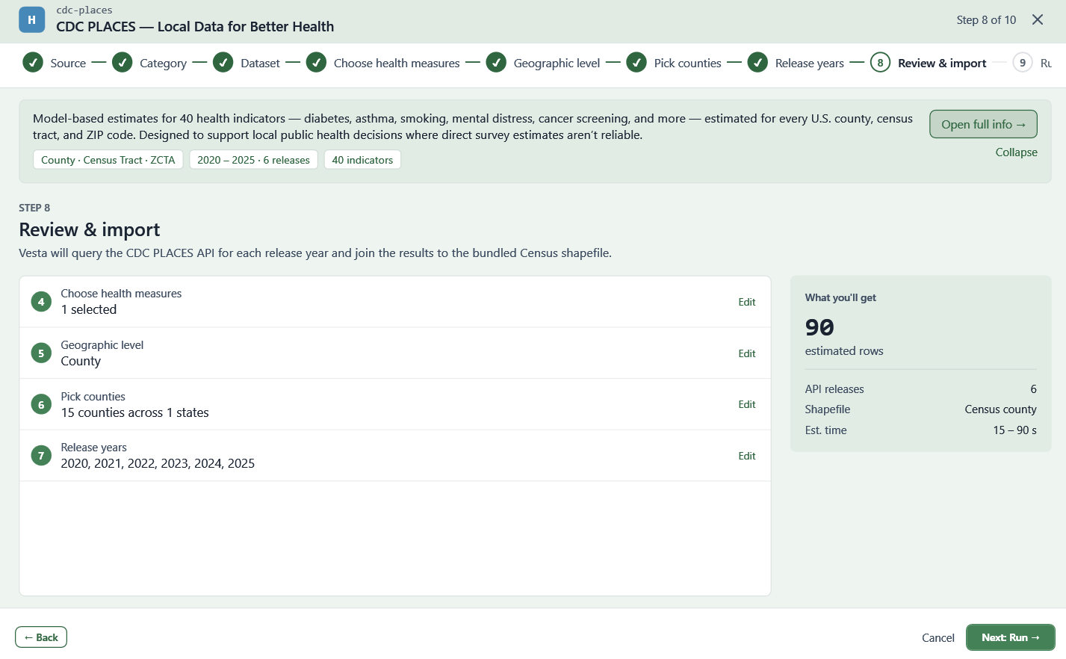Click the API releases count 6
Image resolution: width=1066 pixels, height=659 pixels.
click(1033, 389)
